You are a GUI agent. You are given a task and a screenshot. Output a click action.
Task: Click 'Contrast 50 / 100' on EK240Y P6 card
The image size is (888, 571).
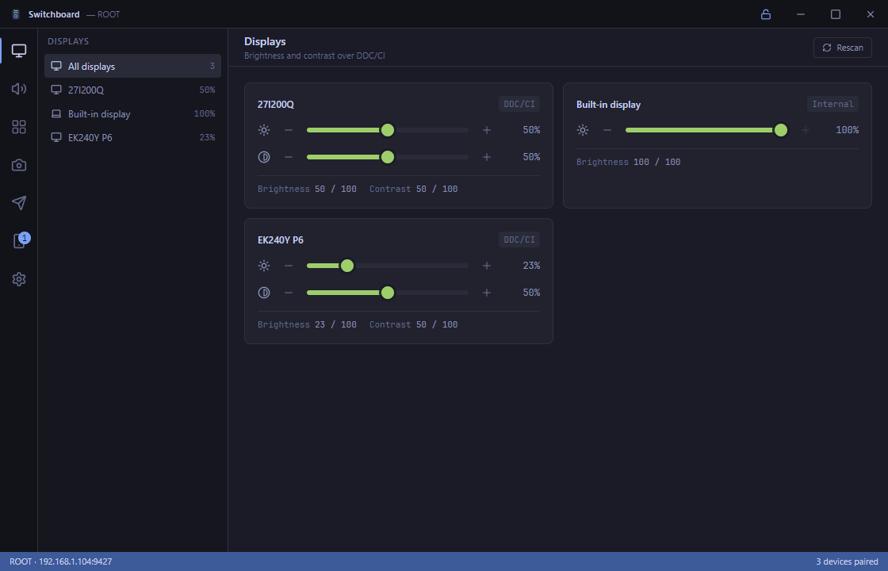[x=413, y=324]
